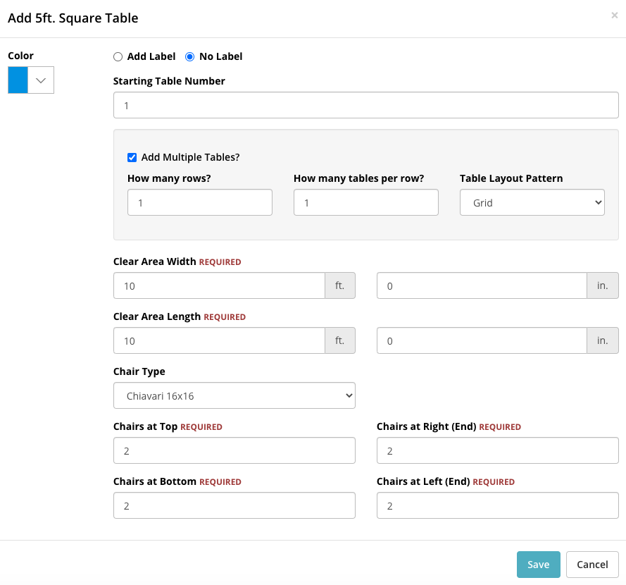The height and width of the screenshot is (585, 626).
Task: Save the new table settings
Action: (x=539, y=565)
